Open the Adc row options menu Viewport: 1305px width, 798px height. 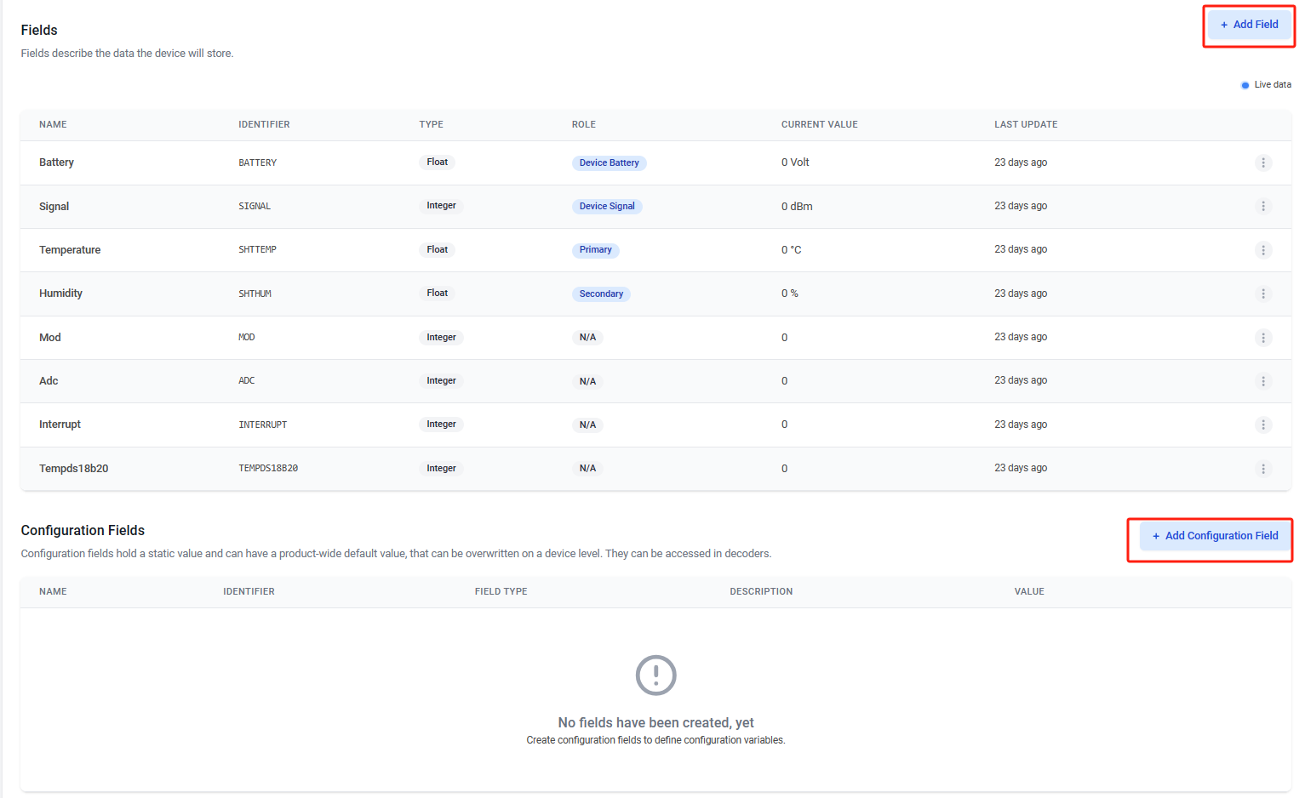tap(1263, 381)
